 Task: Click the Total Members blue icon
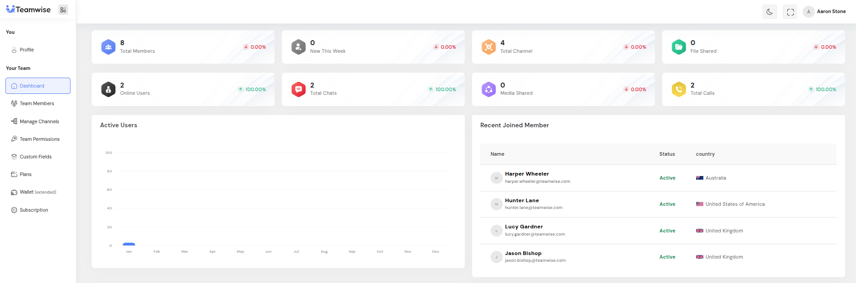pyautogui.click(x=108, y=47)
